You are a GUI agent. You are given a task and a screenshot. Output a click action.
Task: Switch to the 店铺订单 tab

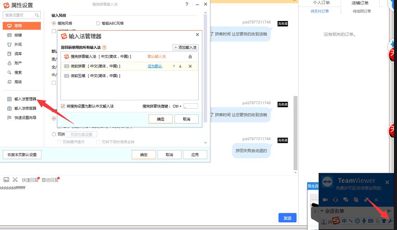coord(360,3)
